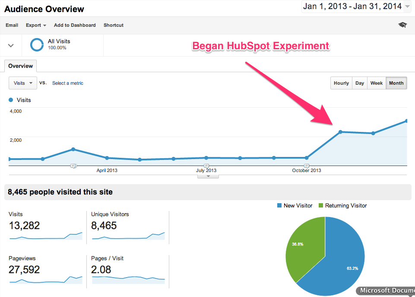Click the Visits sparkline under 13,282

point(46,236)
